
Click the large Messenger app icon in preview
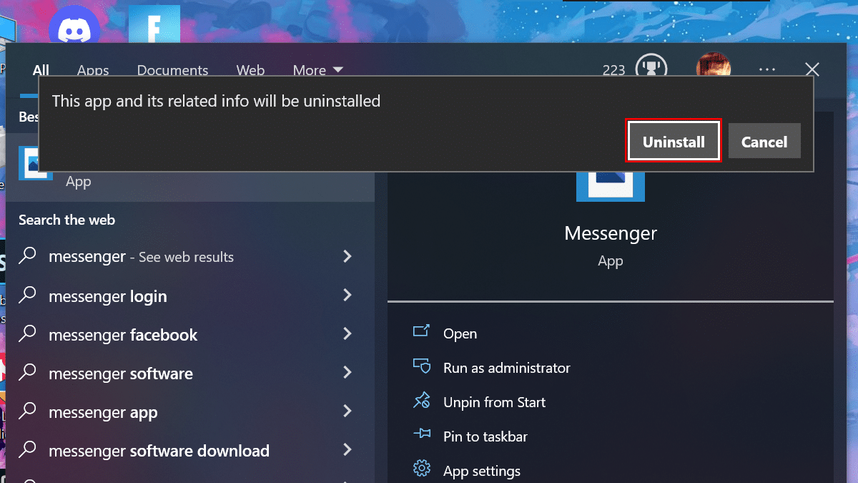pyautogui.click(x=611, y=187)
